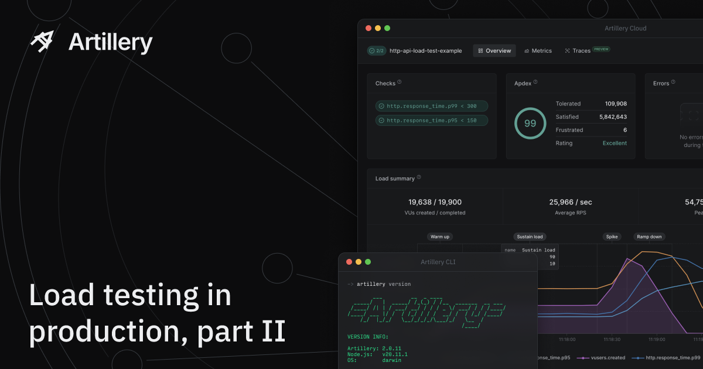This screenshot has width=703, height=369.
Task: Open the Metrics tab
Action: [x=538, y=51]
